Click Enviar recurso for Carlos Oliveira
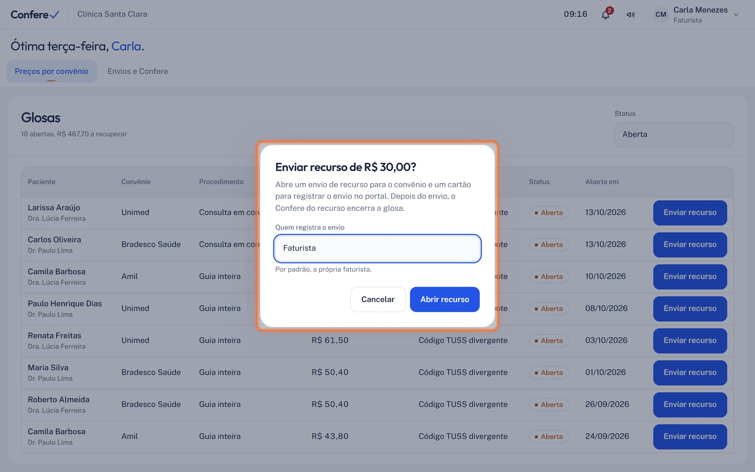Viewport: 755px width, 472px height. pos(690,245)
